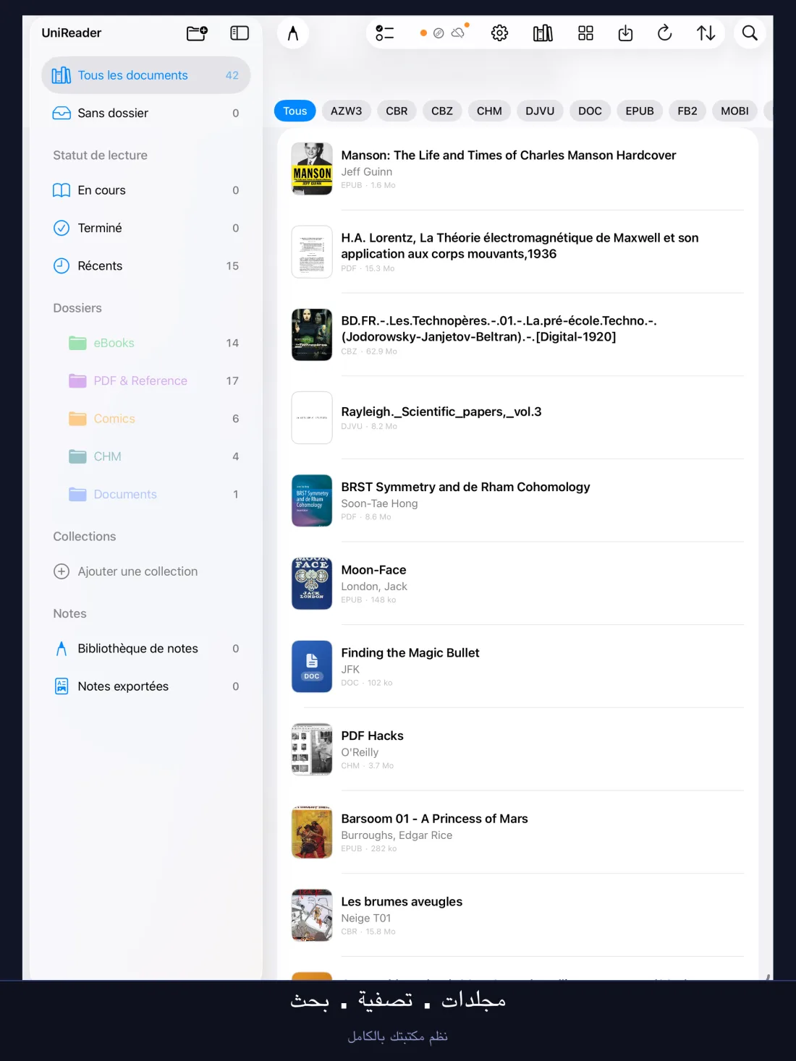Filter by CHM format

489,111
